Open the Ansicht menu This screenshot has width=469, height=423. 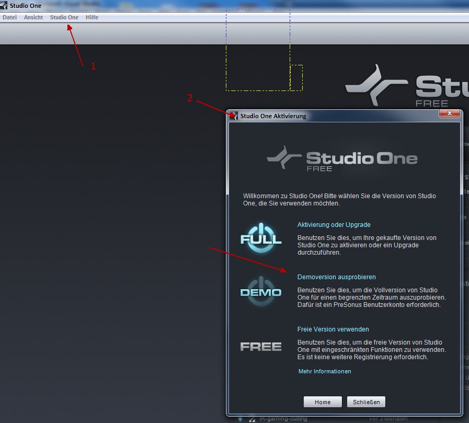click(x=33, y=17)
